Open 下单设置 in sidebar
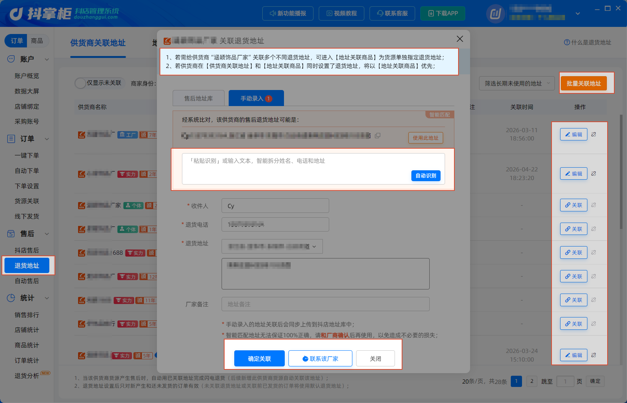627x403 pixels. pyautogui.click(x=27, y=186)
